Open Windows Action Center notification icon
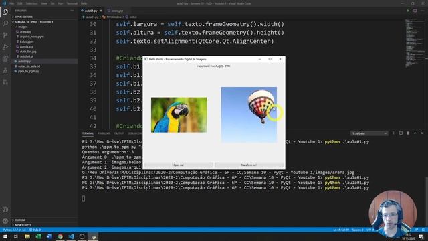This screenshot has width=428, height=241. coord(421,236)
